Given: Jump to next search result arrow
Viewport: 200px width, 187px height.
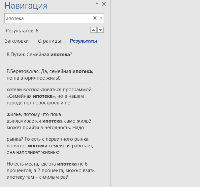Looking at the screenshot, I should [101, 30].
